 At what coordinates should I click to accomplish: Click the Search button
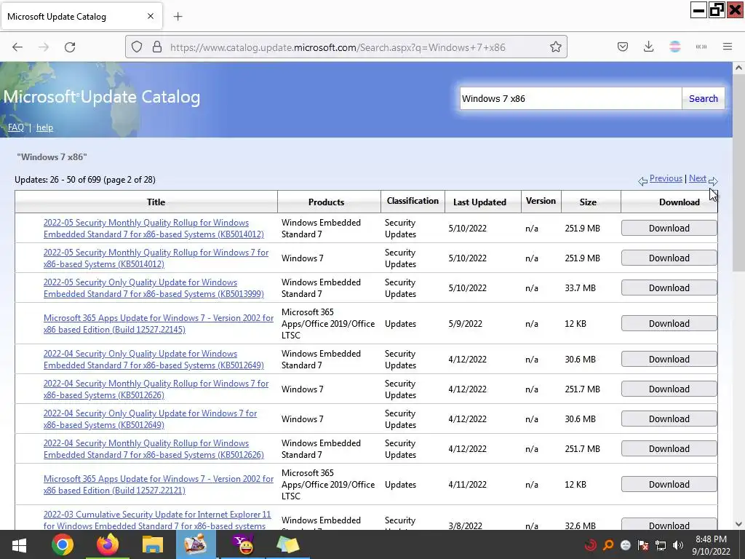point(704,98)
